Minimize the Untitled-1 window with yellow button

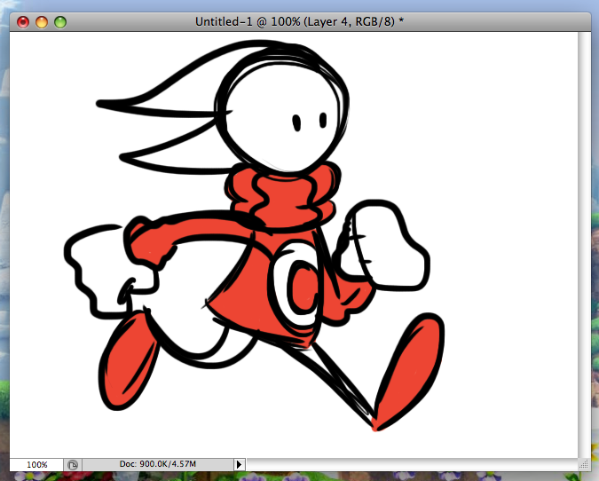[x=42, y=22]
